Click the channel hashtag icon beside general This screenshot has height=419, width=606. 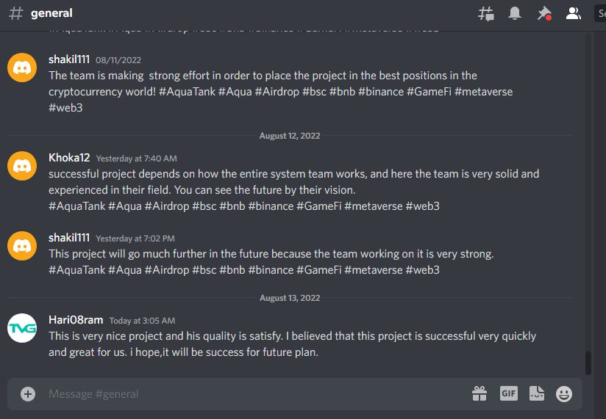16,13
